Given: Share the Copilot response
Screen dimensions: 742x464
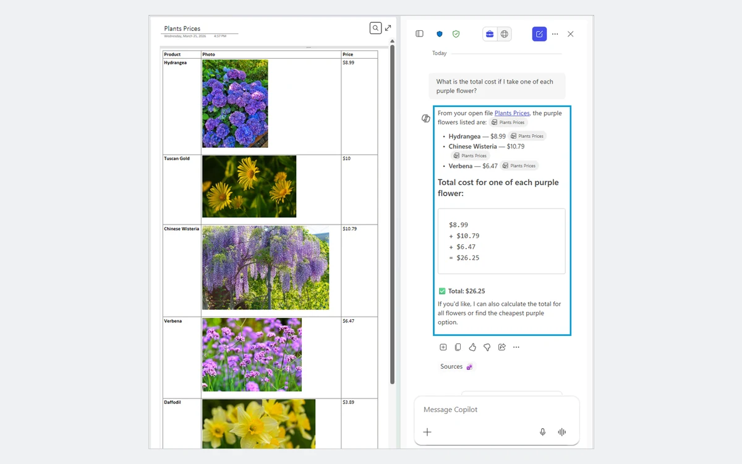Looking at the screenshot, I should pos(501,347).
